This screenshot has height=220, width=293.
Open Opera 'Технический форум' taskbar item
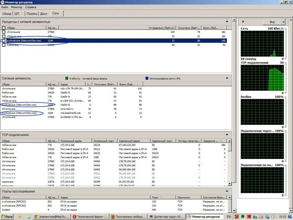click(90, 217)
